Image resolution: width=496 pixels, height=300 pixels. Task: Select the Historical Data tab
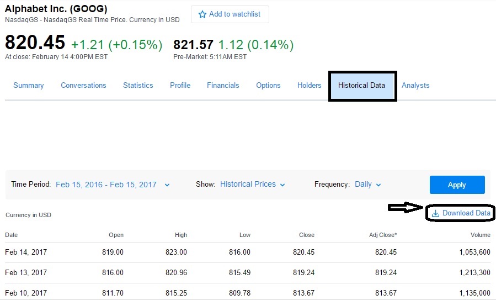tap(362, 86)
